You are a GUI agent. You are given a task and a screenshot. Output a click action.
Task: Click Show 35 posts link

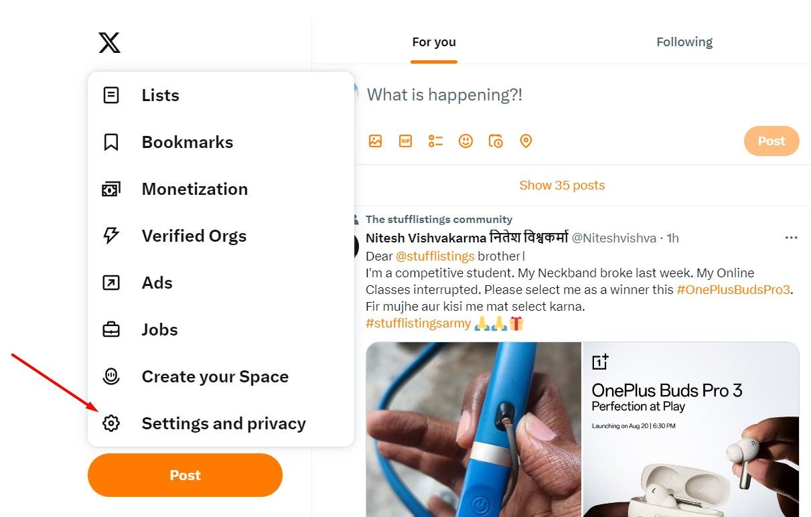pyautogui.click(x=562, y=186)
